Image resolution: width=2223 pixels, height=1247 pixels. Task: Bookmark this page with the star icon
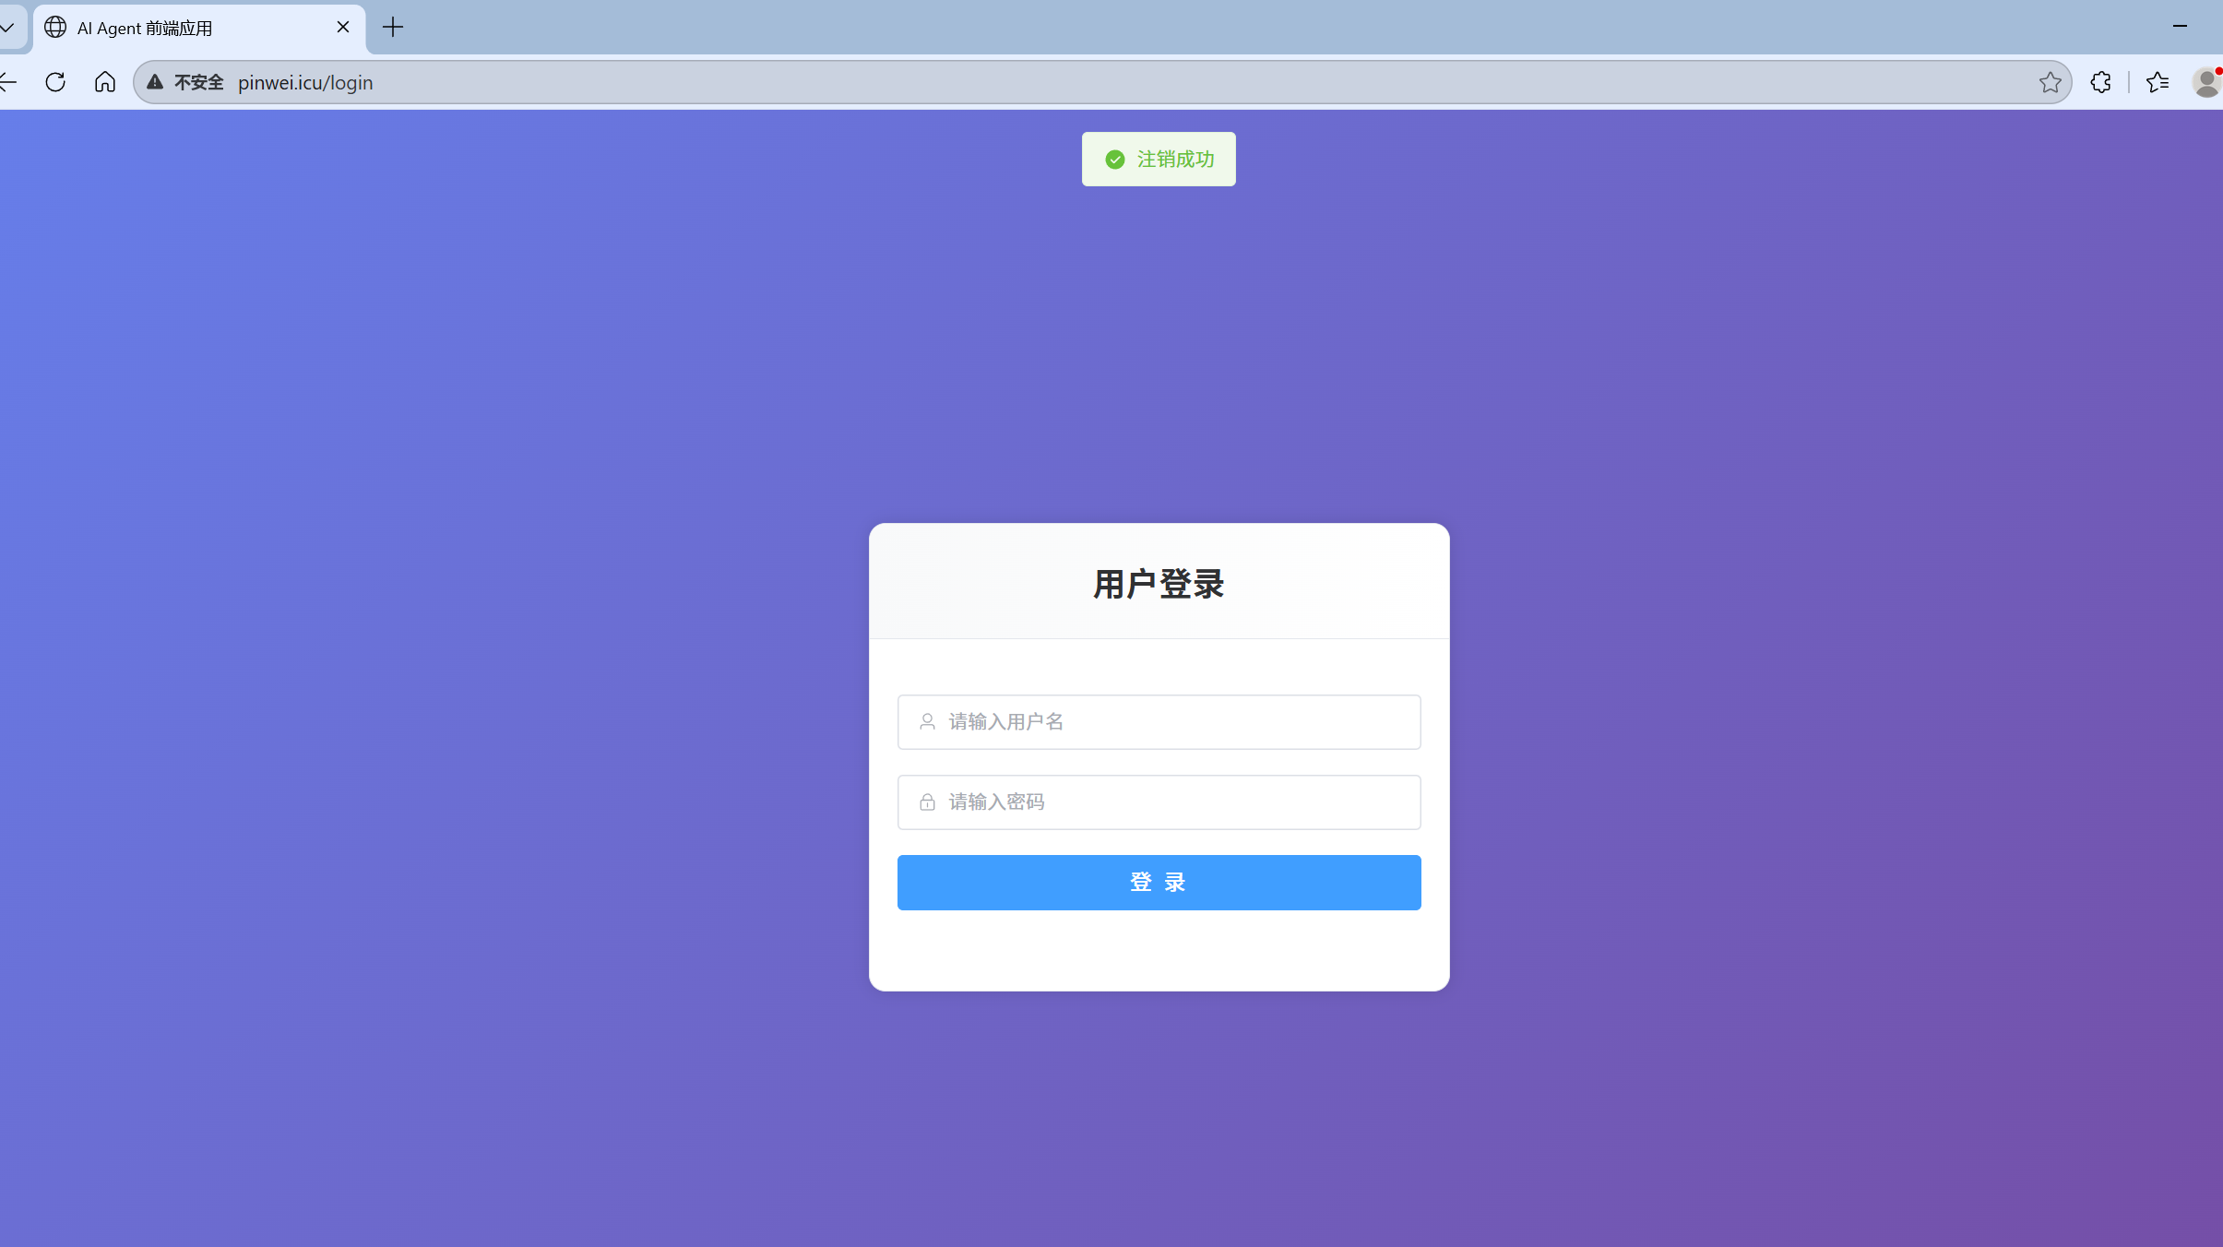(x=2050, y=82)
